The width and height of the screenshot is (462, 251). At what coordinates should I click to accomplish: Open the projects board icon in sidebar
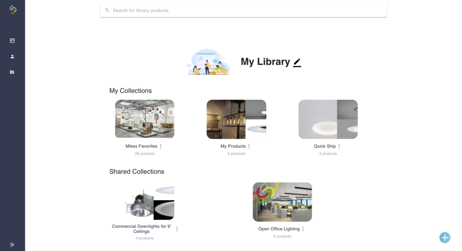pyautogui.click(x=12, y=41)
